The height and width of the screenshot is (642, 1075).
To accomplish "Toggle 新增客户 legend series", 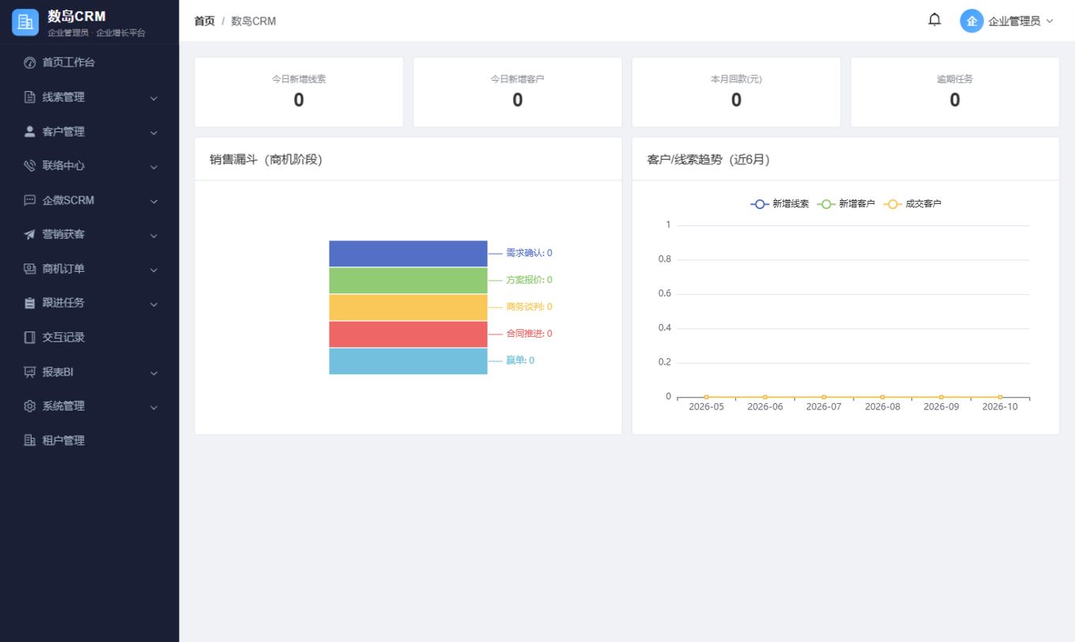I will tap(846, 204).
